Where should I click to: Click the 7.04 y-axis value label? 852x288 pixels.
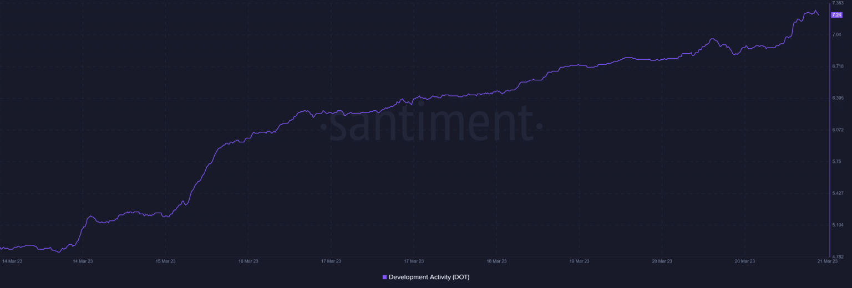836,35
